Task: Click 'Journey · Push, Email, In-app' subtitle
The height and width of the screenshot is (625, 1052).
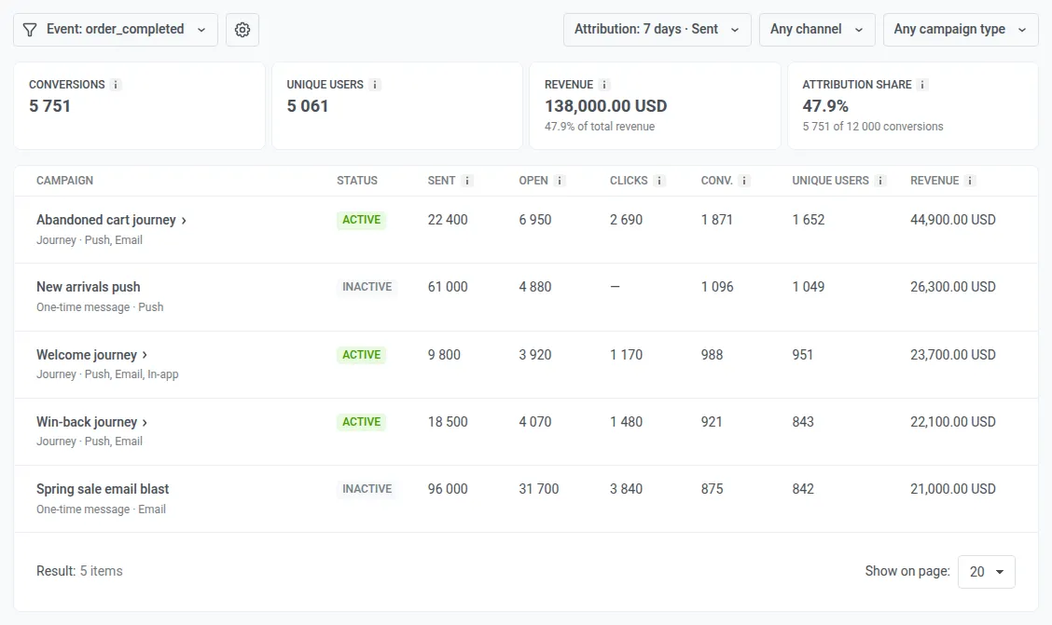Action: point(107,374)
